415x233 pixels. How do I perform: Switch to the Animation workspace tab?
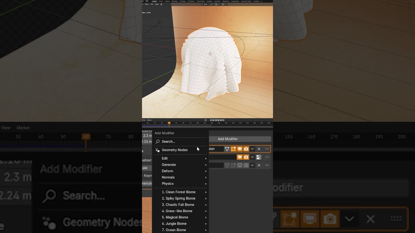click(x=217, y=1)
